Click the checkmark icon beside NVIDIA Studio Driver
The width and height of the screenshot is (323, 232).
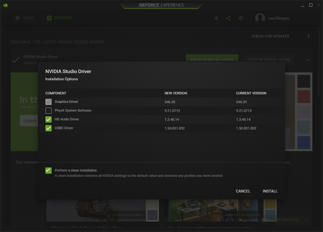coord(16,60)
